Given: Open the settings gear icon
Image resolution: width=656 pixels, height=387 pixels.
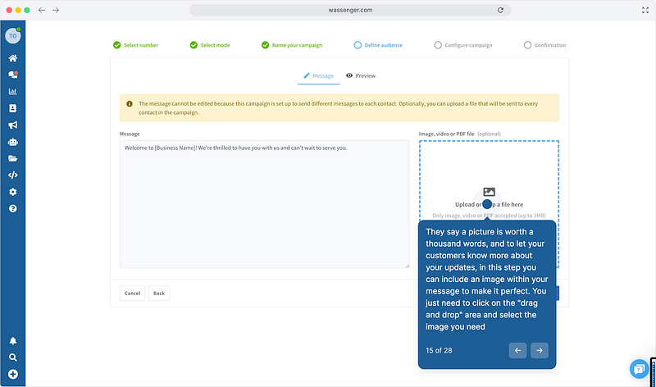Looking at the screenshot, I should click(x=13, y=192).
